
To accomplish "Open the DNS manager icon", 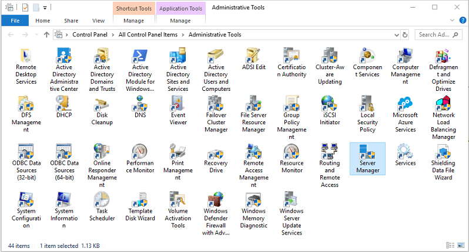I will tap(140, 107).
